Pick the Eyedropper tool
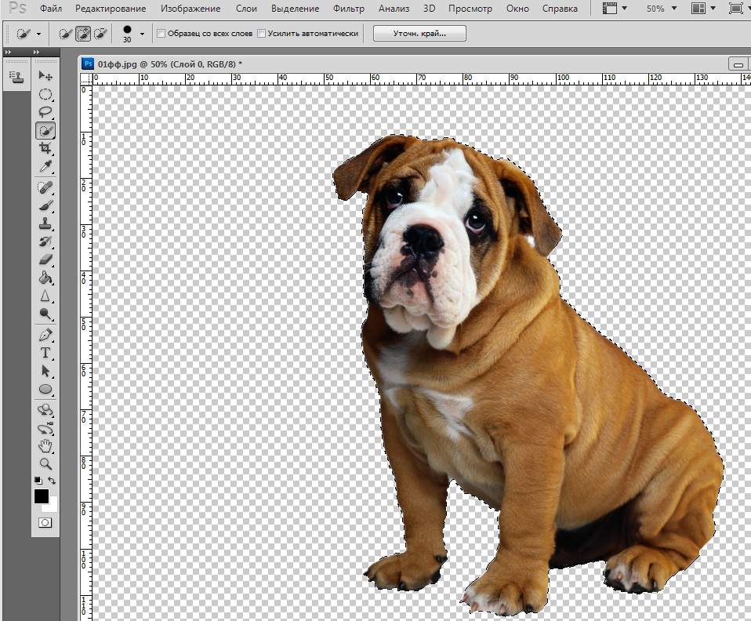751x621 pixels. [45, 167]
